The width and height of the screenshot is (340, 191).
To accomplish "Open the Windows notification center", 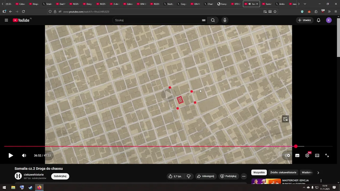I will point(334,188).
